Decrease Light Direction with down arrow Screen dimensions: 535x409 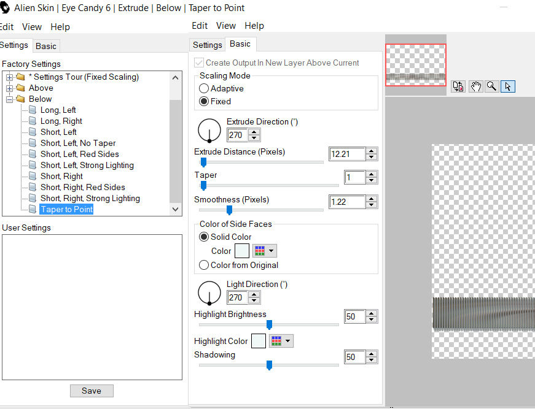(x=254, y=300)
